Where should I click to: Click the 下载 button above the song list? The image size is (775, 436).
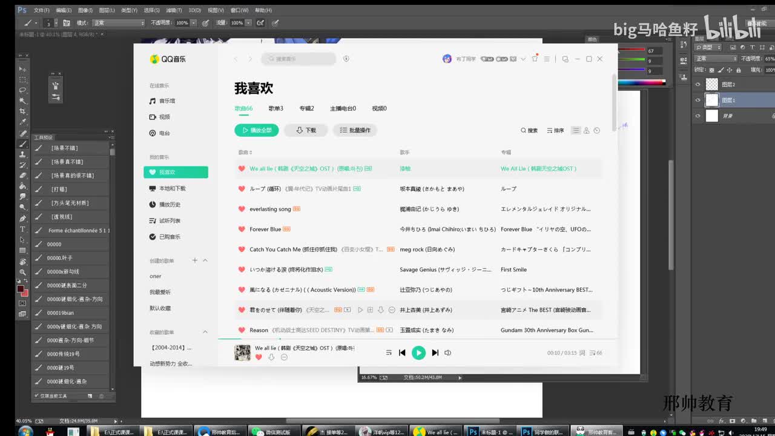coord(306,130)
